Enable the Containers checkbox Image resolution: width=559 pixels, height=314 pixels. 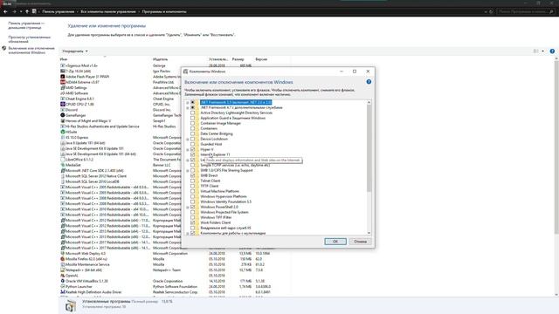tap(192, 128)
